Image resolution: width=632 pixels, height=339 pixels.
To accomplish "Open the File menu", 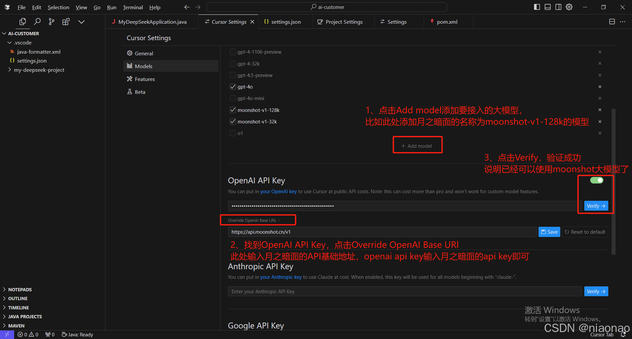I will (x=21, y=7).
